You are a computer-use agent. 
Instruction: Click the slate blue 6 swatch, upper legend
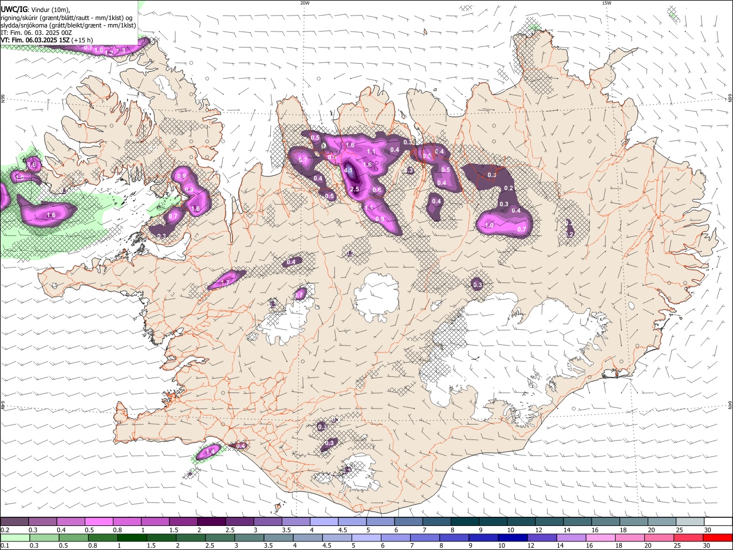pos(409,522)
